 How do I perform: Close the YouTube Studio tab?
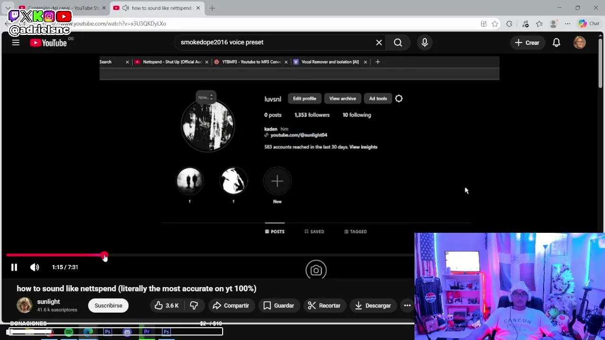[104, 8]
